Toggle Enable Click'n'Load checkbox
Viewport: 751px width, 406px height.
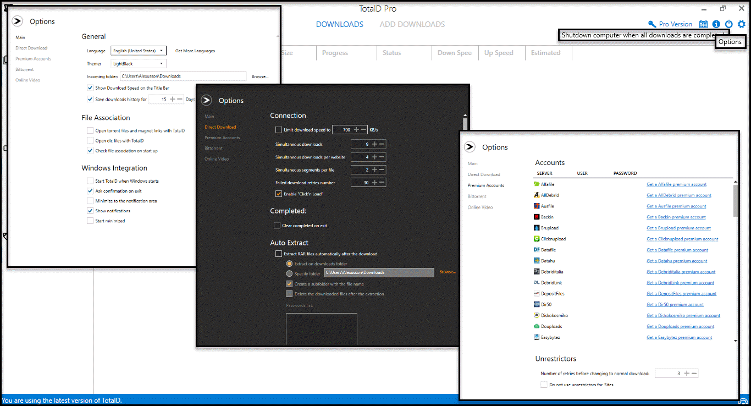point(278,194)
